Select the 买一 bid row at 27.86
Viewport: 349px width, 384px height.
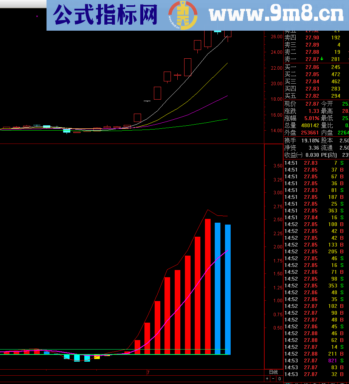[312, 67]
